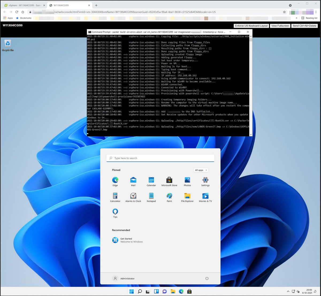The width and height of the screenshot is (321, 296).
Task: Select the W11X64ICGI99 web console tab
Action: [x=69, y=5]
